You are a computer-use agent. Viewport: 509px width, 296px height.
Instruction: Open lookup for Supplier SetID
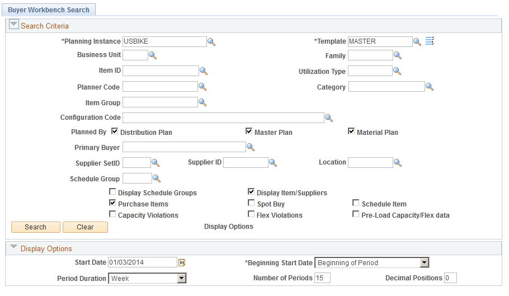(x=155, y=163)
